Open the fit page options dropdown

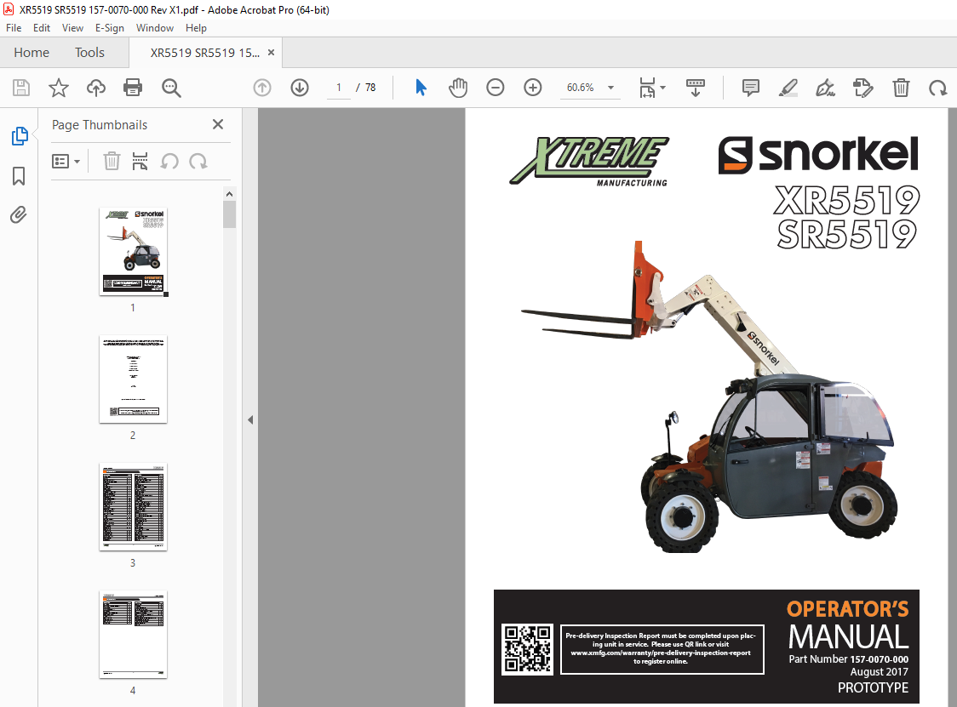pos(652,88)
